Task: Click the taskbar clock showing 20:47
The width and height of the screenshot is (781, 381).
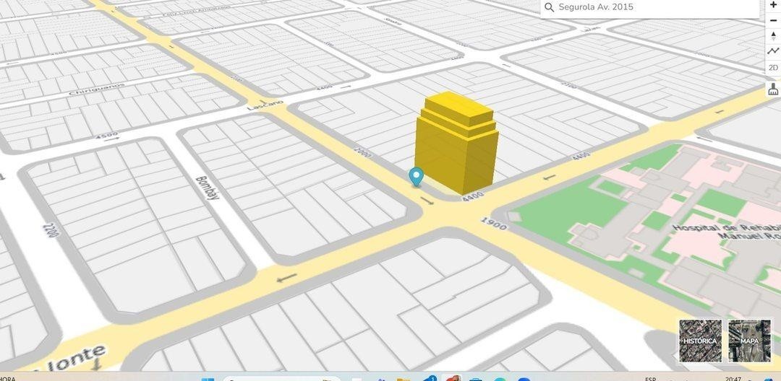Action: 733,378
